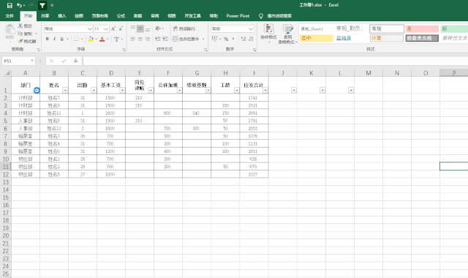468x278 pixels.
Task: Increase indent of cell contents
Action: tap(165, 39)
